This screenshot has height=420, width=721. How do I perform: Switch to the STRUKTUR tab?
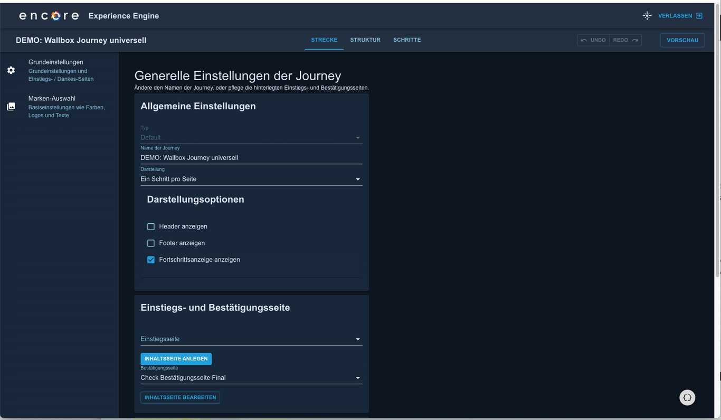pos(365,40)
